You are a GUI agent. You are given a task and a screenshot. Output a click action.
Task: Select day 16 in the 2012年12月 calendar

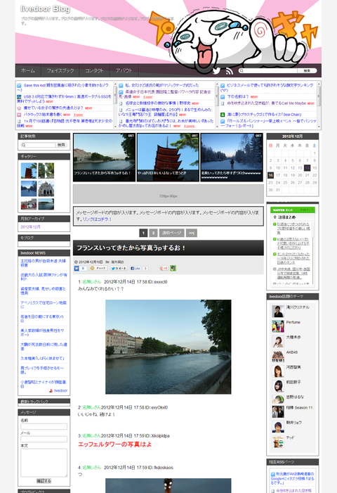pyautogui.click(x=270, y=175)
